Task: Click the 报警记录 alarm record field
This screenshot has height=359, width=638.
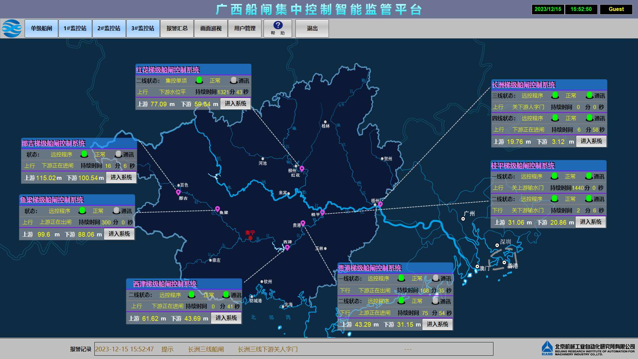Action: click(x=293, y=349)
